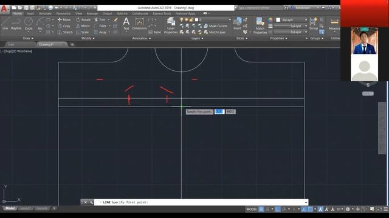Image resolution: width=389 pixels, height=218 pixels.
Task: Expand the Draw panel
Action: (28, 38)
